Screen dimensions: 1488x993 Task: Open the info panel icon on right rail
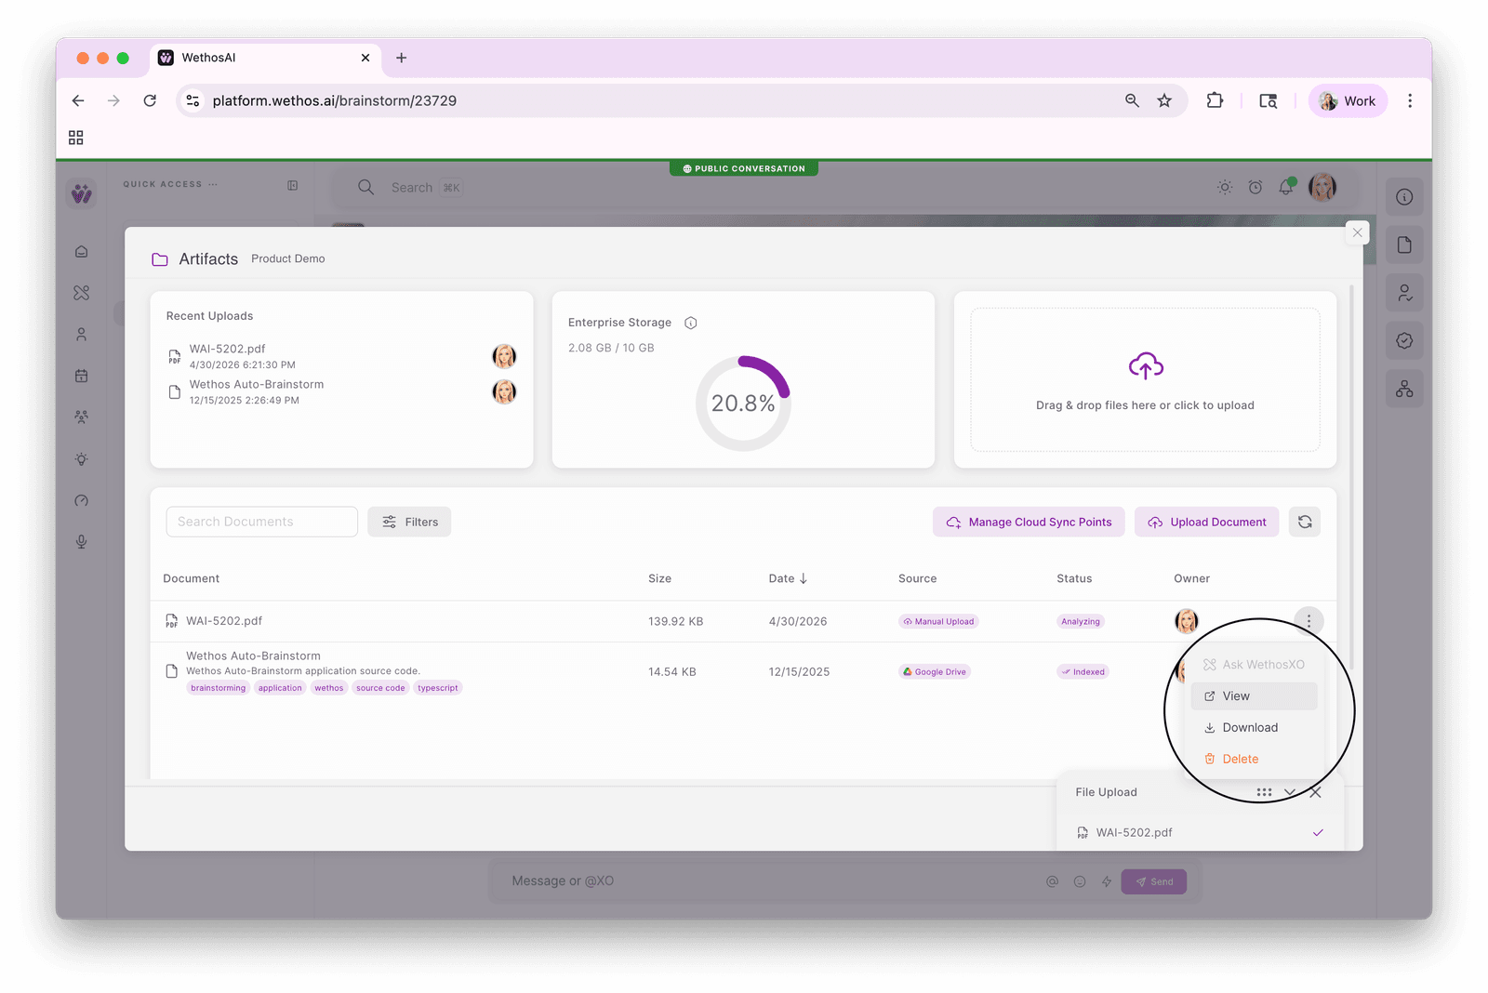click(1404, 197)
